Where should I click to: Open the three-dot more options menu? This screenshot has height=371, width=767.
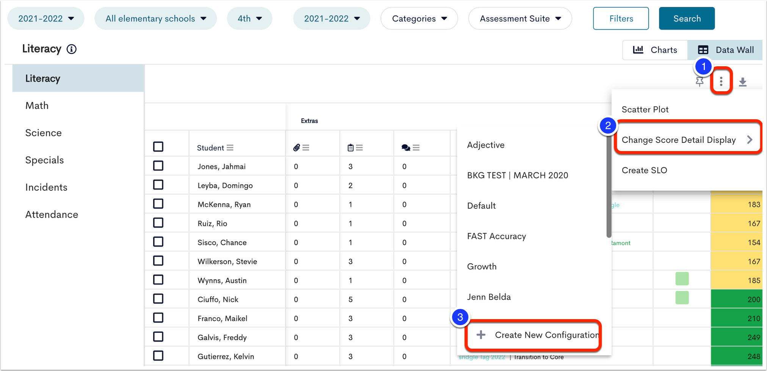[721, 81]
